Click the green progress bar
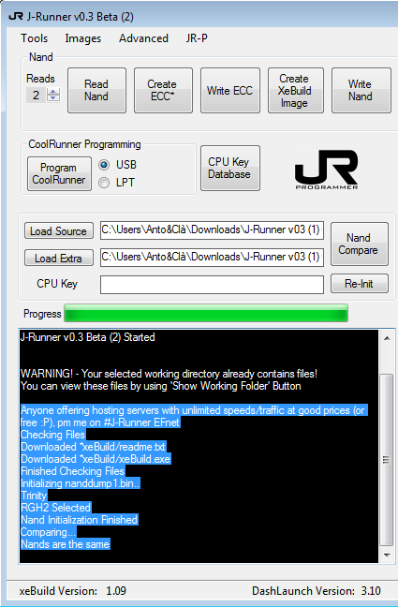This screenshot has width=398, height=607. (206, 313)
